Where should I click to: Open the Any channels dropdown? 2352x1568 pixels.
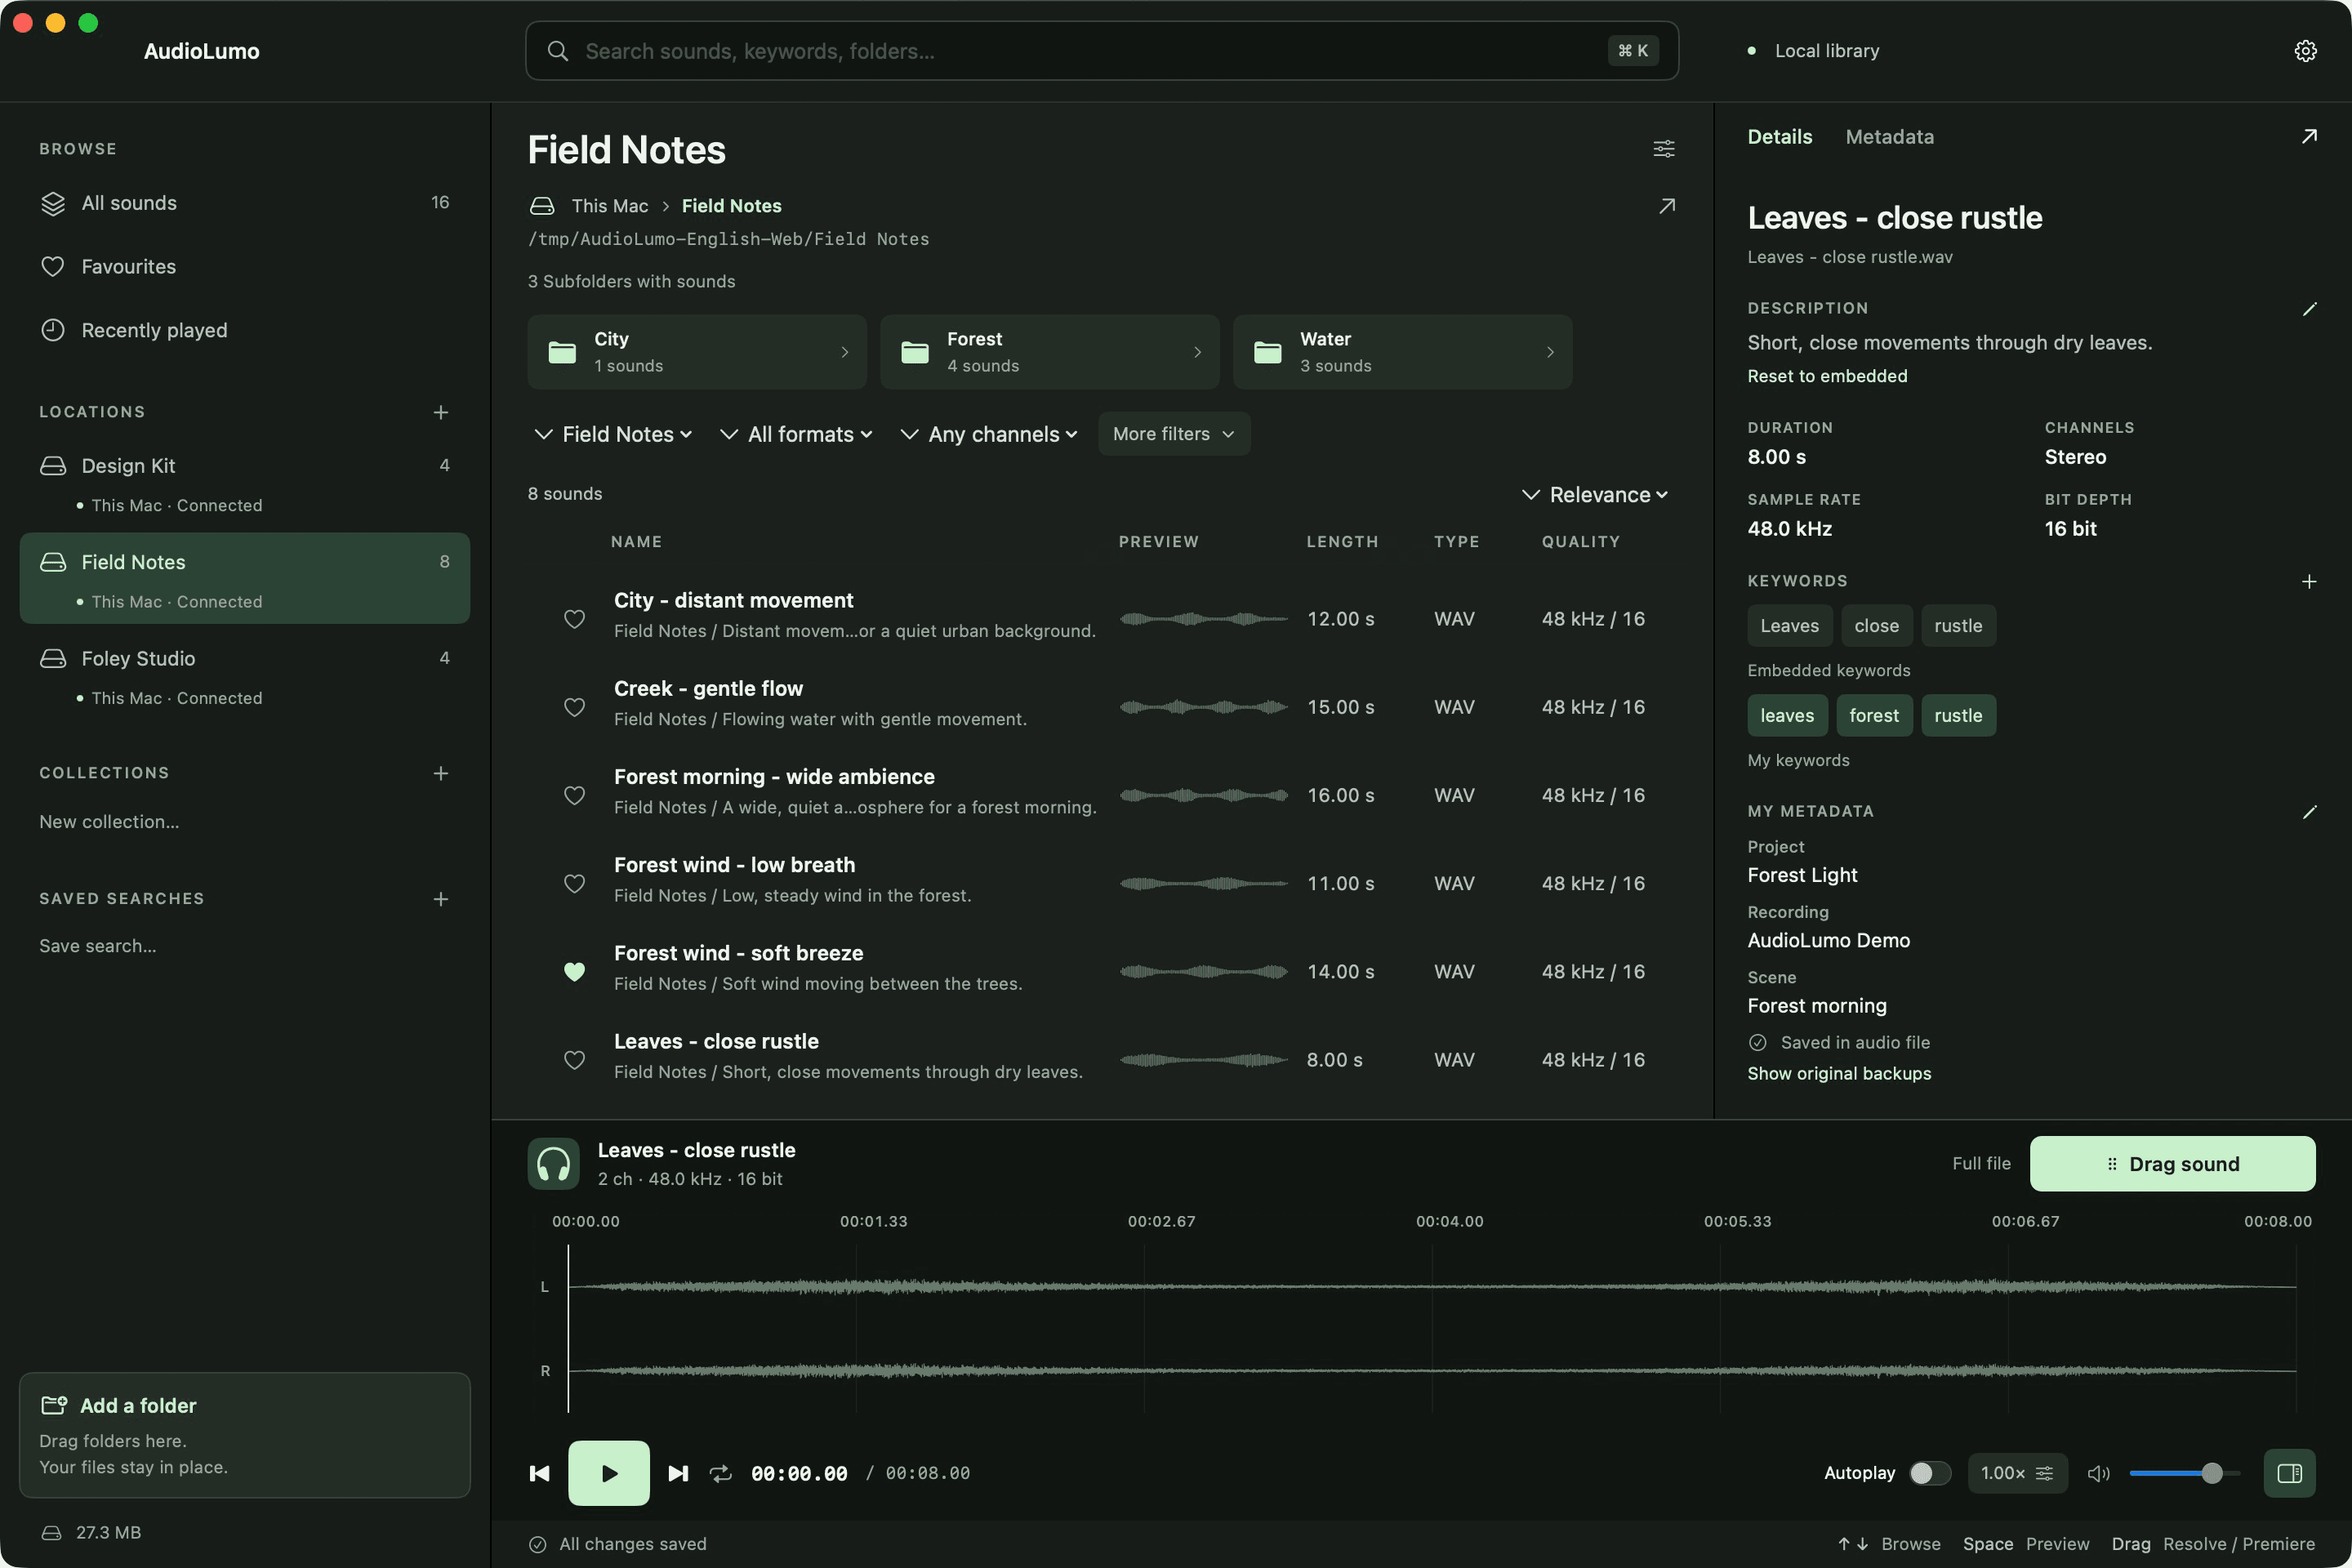989,434
